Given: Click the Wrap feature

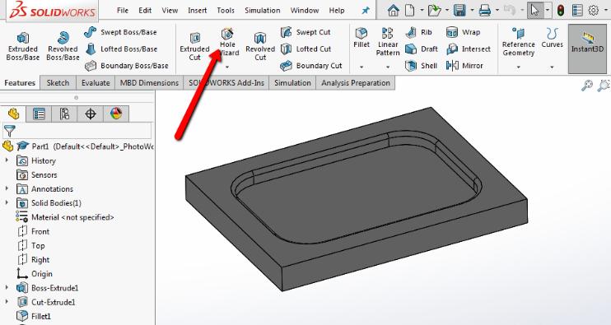Looking at the screenshot, I should [463, 32].
